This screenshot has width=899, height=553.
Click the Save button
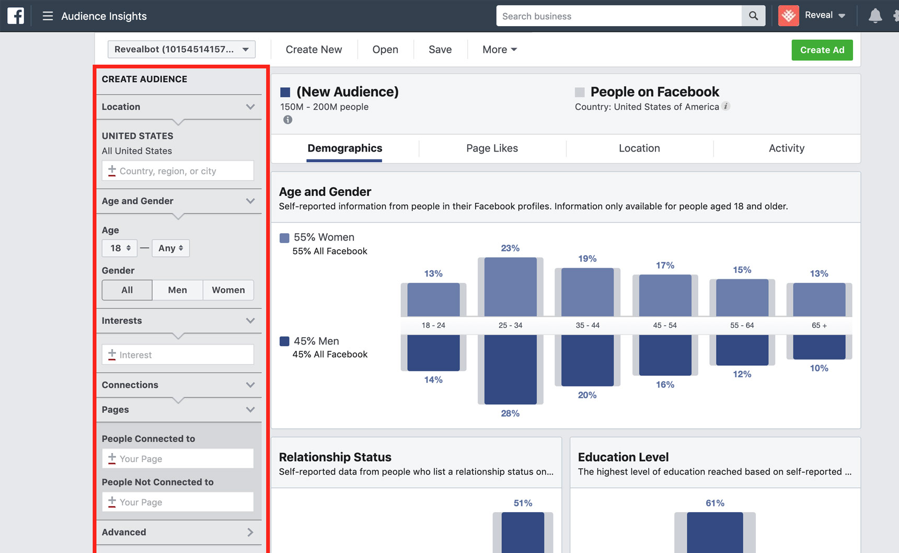tap(440, 50)
